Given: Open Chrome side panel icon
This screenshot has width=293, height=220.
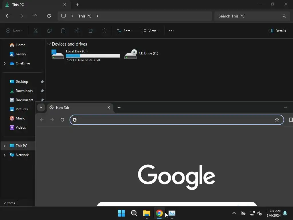Looking at the screenshot, I should [x=291, y=120].
